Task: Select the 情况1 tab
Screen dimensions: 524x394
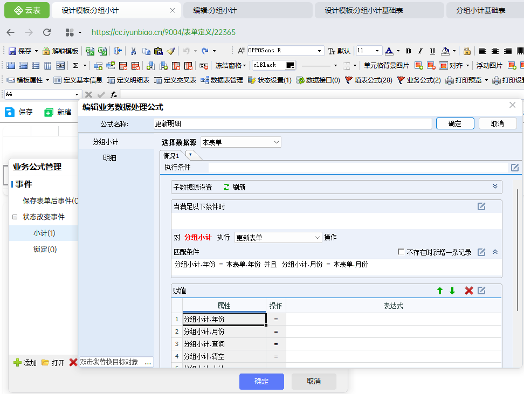Action: click(171, 156)
